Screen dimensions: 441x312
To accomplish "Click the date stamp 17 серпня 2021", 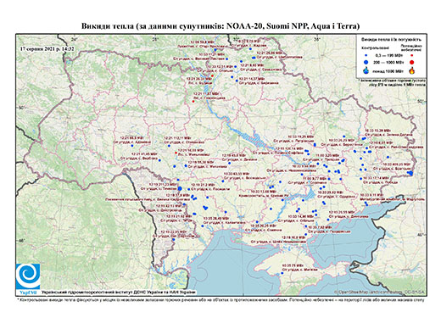I will tap(47, 48).
